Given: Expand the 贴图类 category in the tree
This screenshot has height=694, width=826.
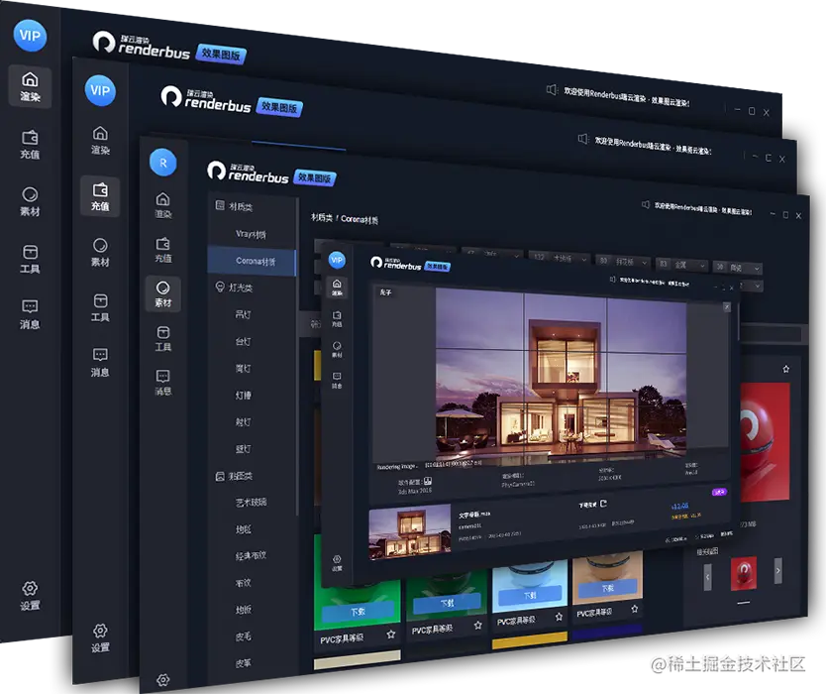Looking at the screenshot, I should pos(234,476).
